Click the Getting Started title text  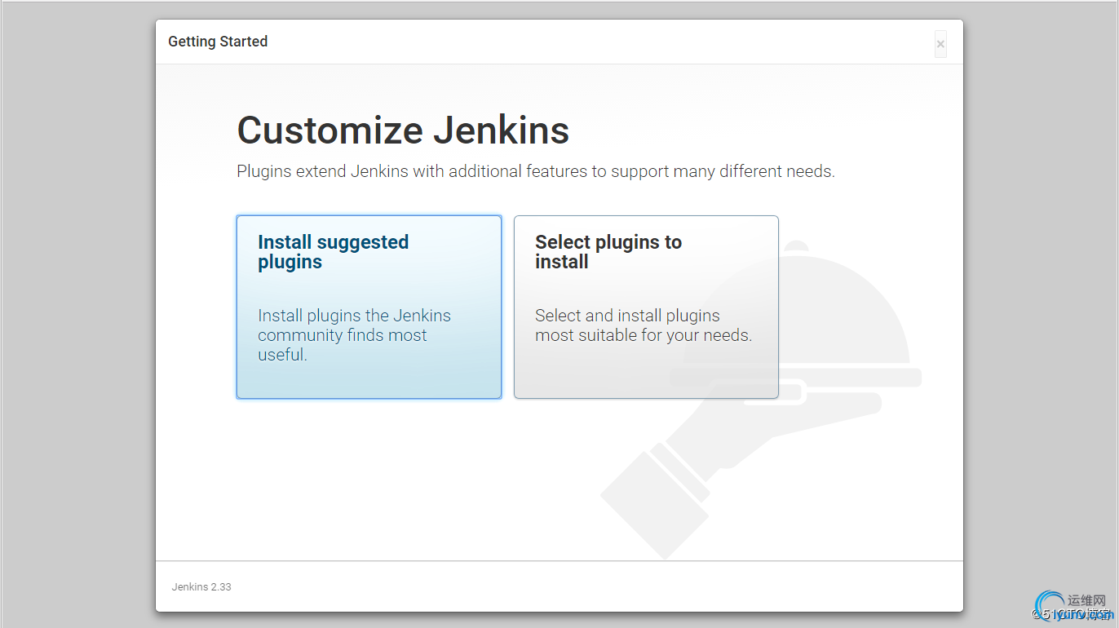click(x=218, y=42)
